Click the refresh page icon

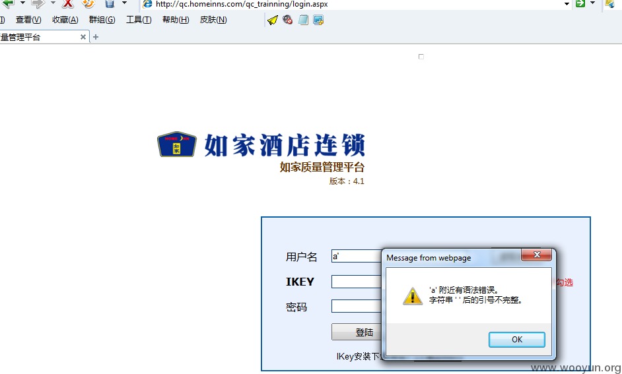pyautogui.click(x=88, y=3)
